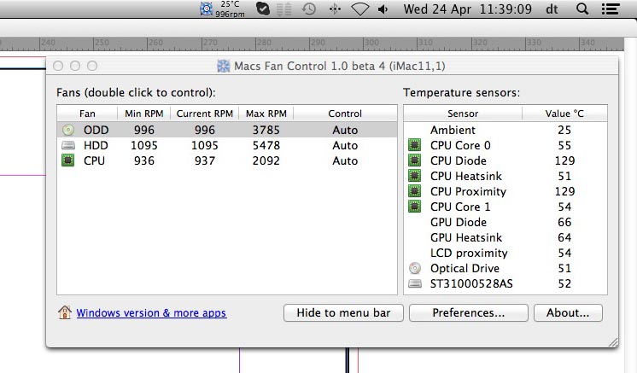Click the About... button
Screen dimensions: 637x373
[x=568, y=313]
